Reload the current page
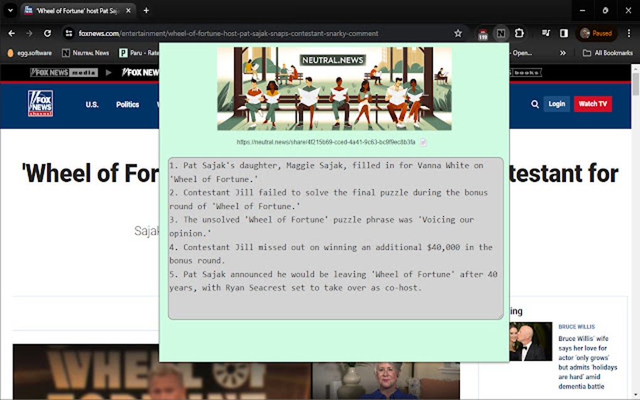This screenshot has width=640, height=400. [x=48, y=34]
